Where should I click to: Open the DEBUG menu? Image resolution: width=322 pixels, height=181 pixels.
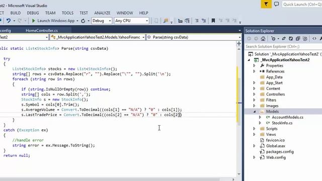[x=33, y=13]
